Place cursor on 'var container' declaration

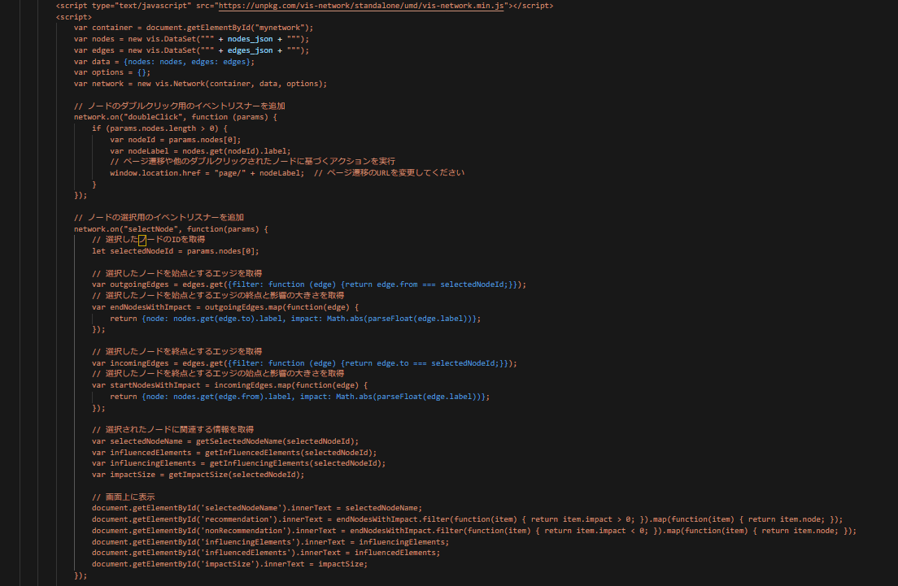pyautogui.click(x=103, y=27)
